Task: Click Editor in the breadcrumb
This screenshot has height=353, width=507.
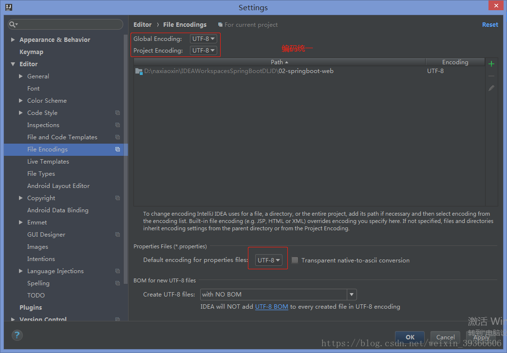Action: pyautogui.click(x=143, y=24)
